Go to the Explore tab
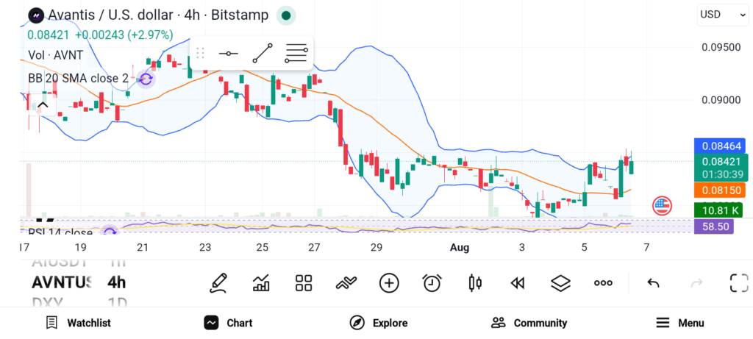This screenshot has height=339, width=753. coord(379,323)
